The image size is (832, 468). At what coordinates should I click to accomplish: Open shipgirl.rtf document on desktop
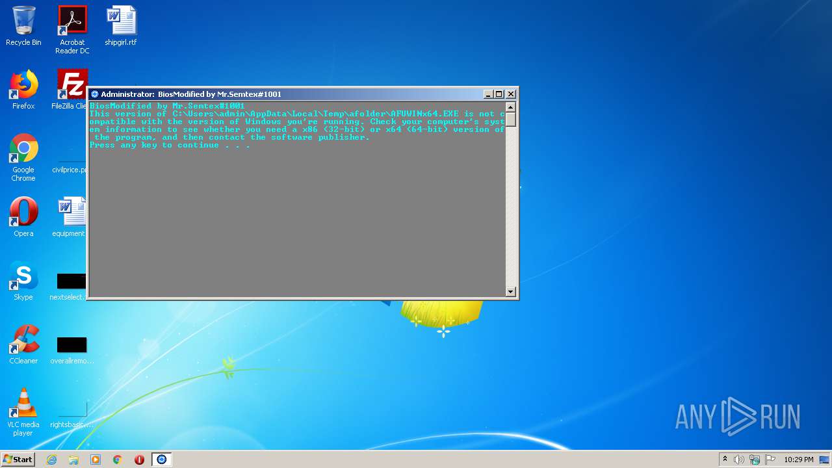click(121, 26)
